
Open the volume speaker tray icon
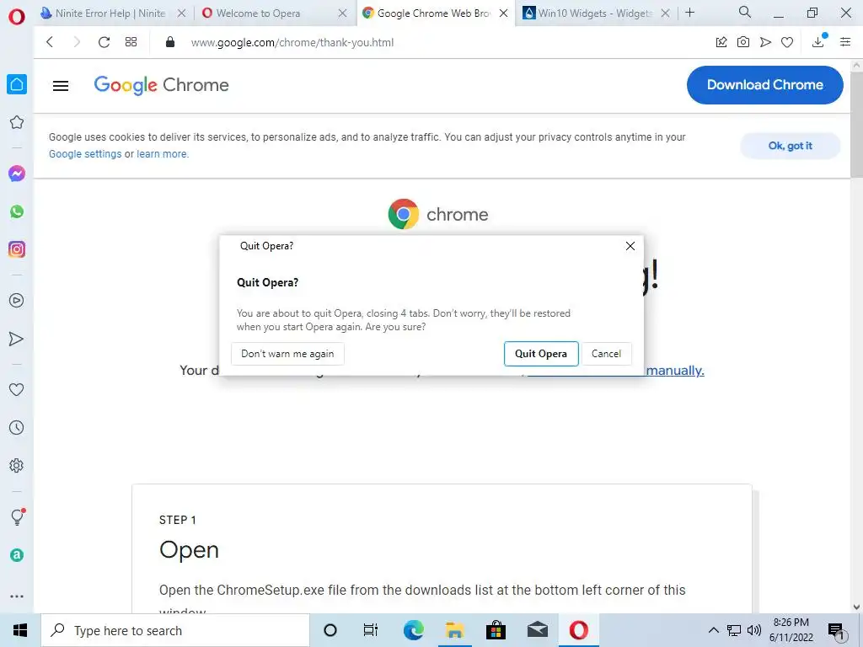coord(754,630)
